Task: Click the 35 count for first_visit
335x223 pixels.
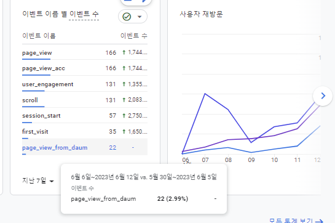Action: tap(112, 132)
